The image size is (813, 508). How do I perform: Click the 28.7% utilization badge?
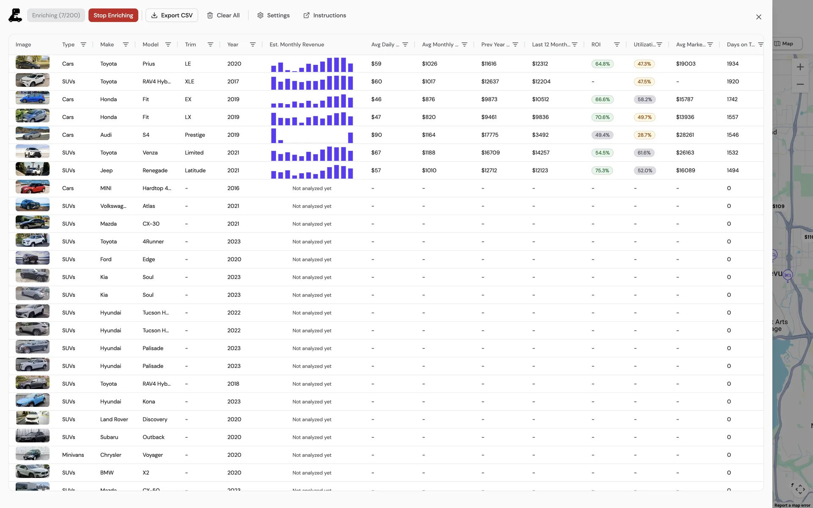coord(644,135)
